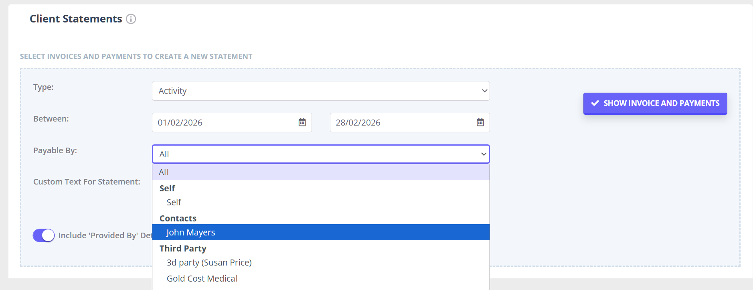Open the end date calendar picker icon

point(480,122)
